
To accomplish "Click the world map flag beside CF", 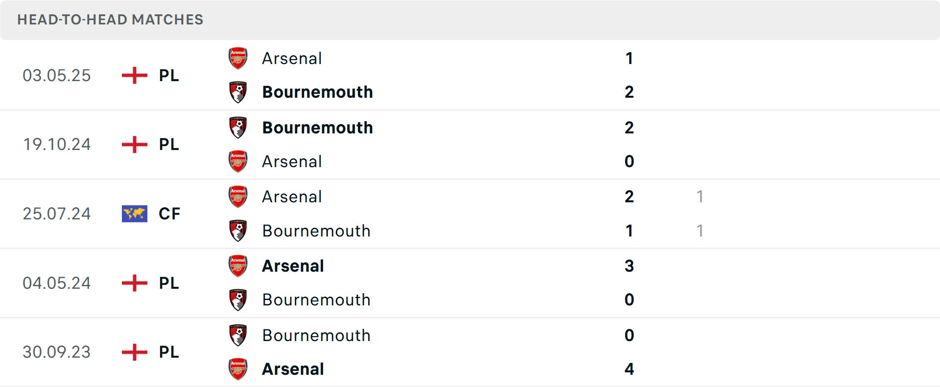I will coord(134,214).
